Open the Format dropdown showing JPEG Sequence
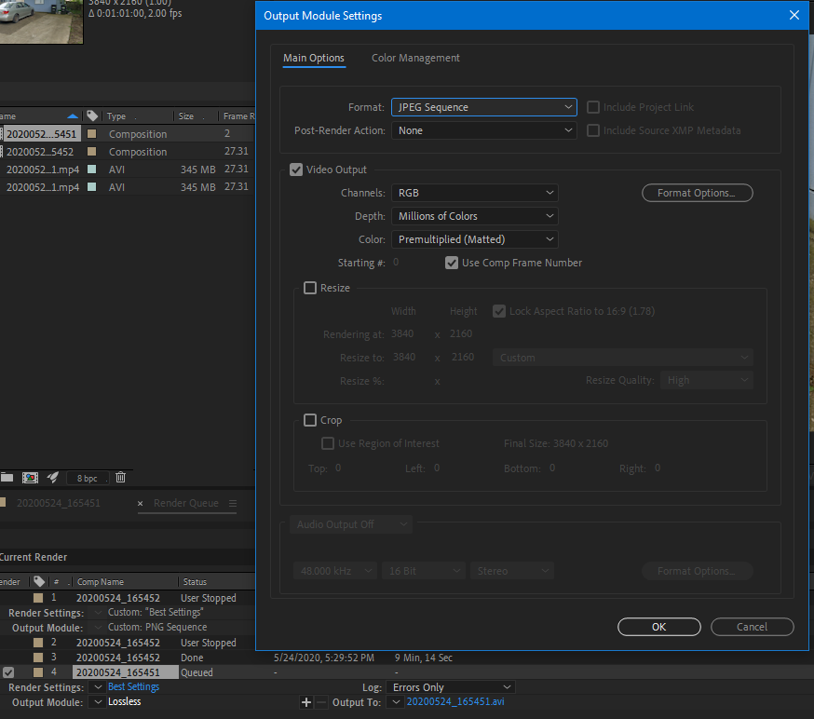This screenshot has height=719, width=814. (x=483, y=107)
